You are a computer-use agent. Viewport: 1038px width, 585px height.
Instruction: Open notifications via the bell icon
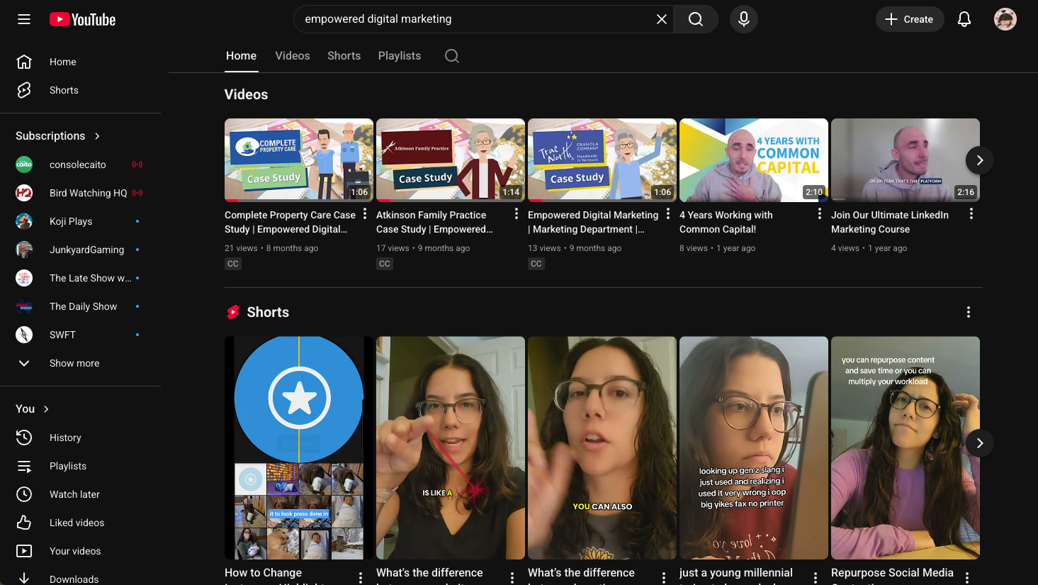click(964, 19)
